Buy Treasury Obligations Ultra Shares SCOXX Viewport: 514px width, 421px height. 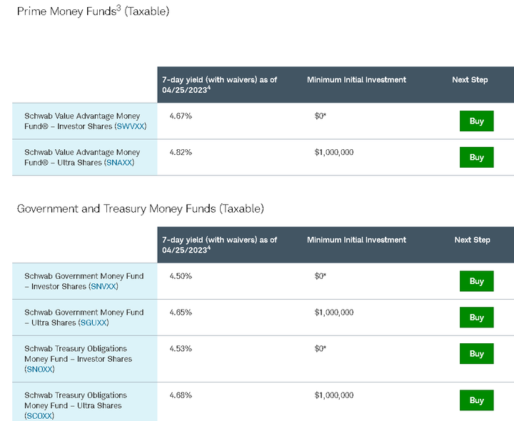[x=476, y=400]
